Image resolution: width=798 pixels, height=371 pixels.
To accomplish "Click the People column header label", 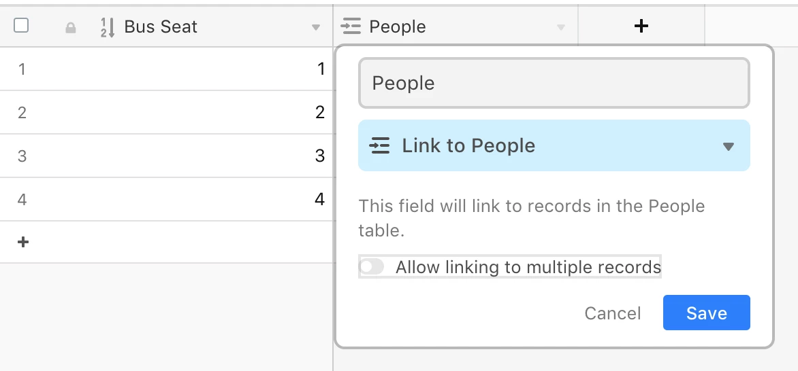I will tap(398, 26).
